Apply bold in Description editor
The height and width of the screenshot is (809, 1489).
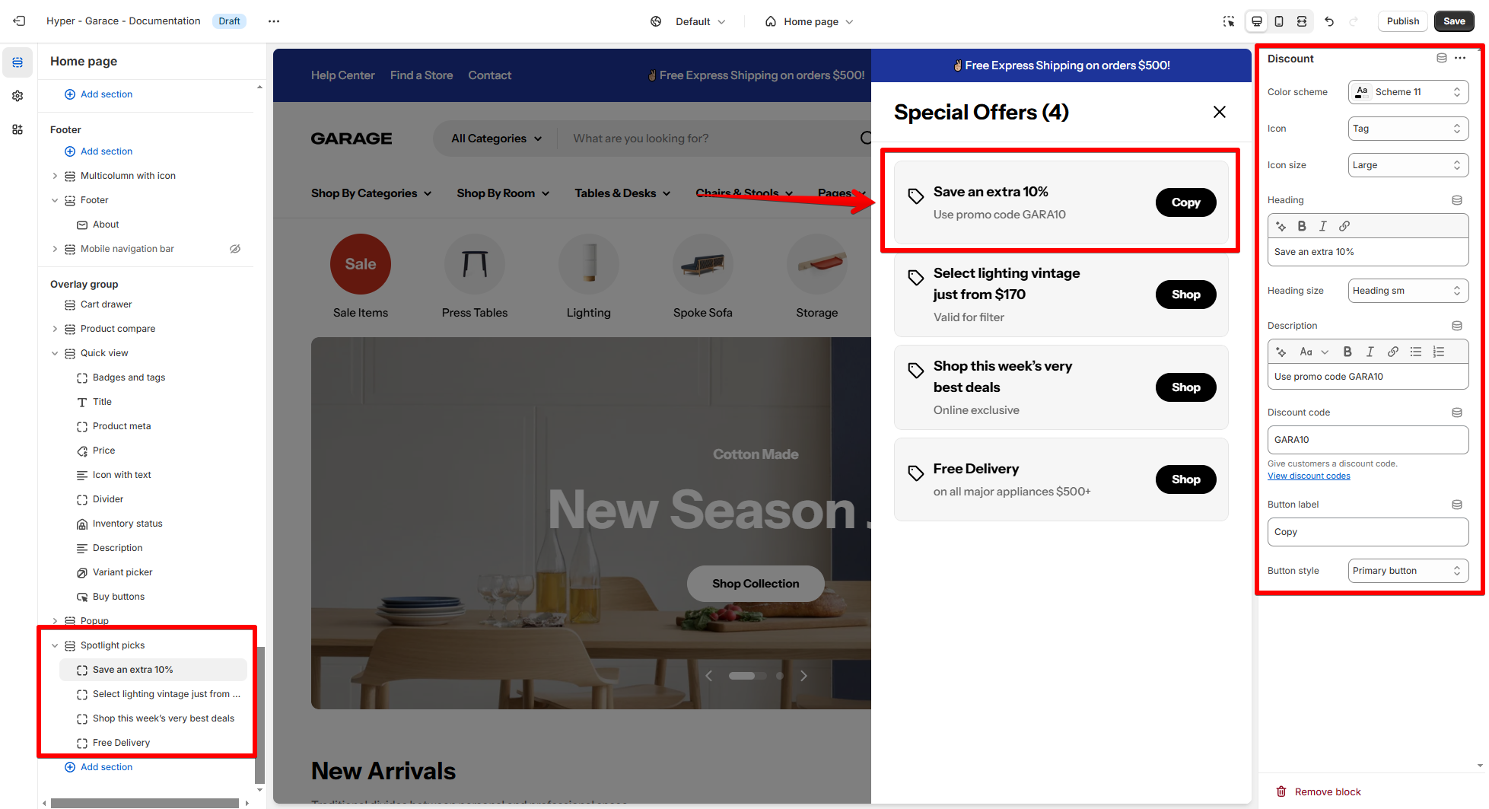1347,352
